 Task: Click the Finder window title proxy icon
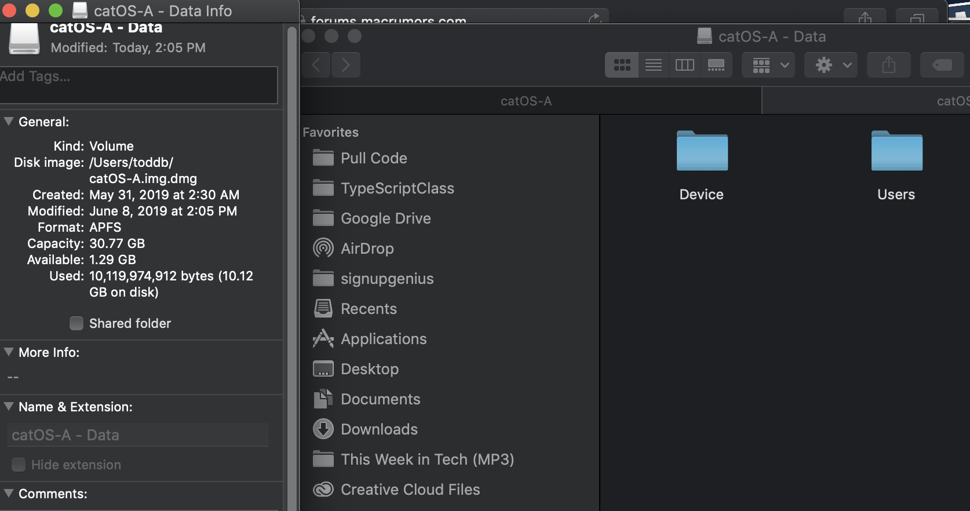coord(705,36)
